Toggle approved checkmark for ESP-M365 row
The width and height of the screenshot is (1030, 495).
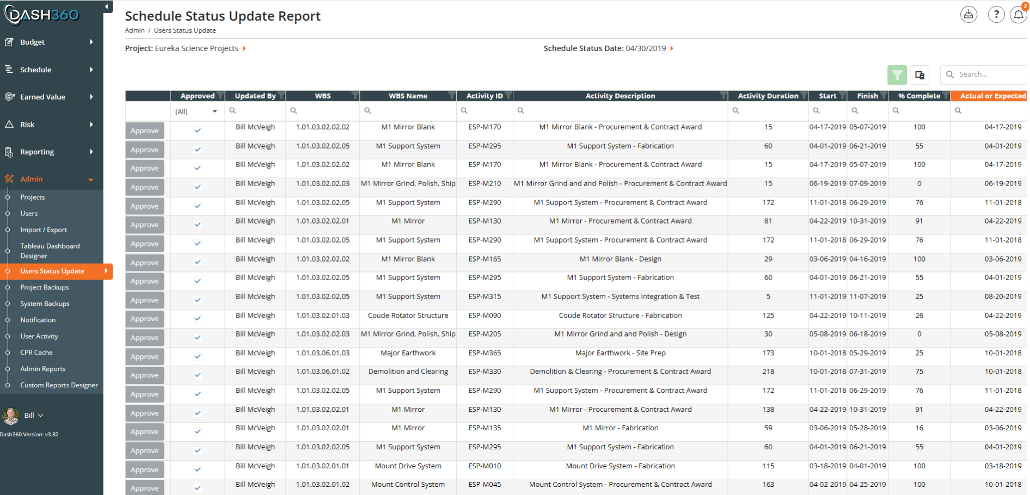[x=198, y=357]
